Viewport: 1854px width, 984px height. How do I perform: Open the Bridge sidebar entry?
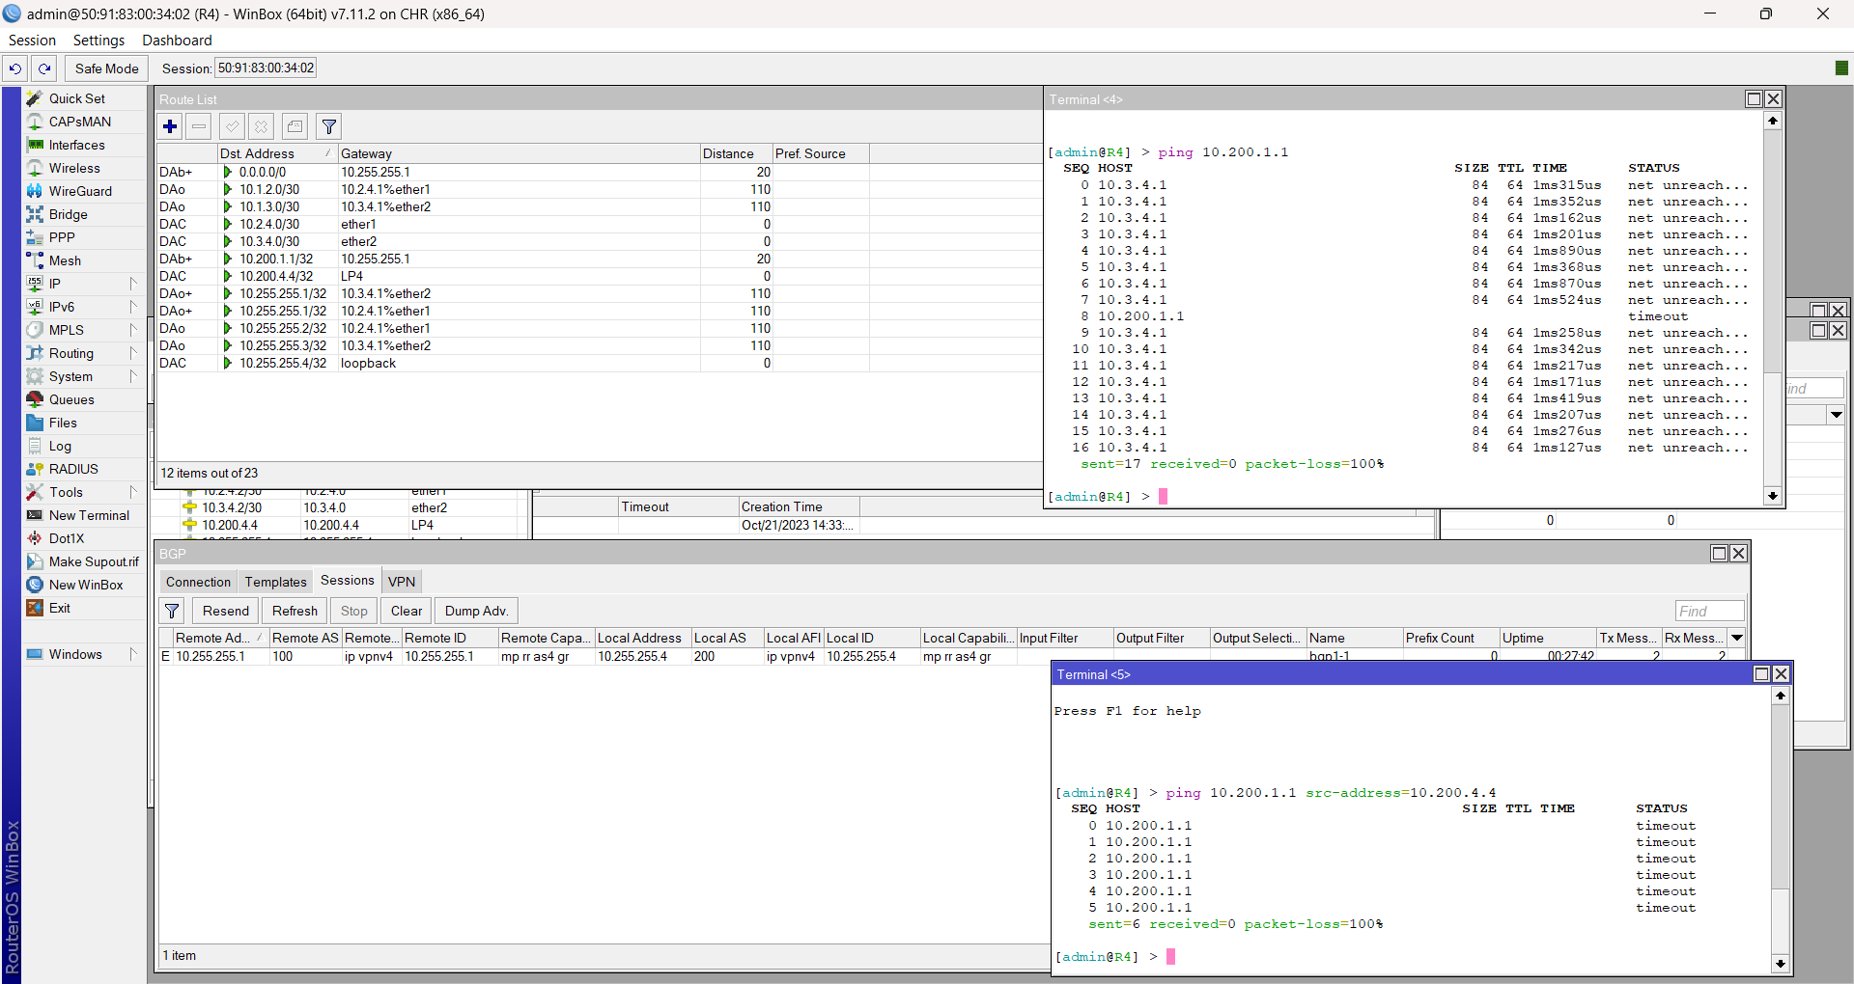(68, 214)
